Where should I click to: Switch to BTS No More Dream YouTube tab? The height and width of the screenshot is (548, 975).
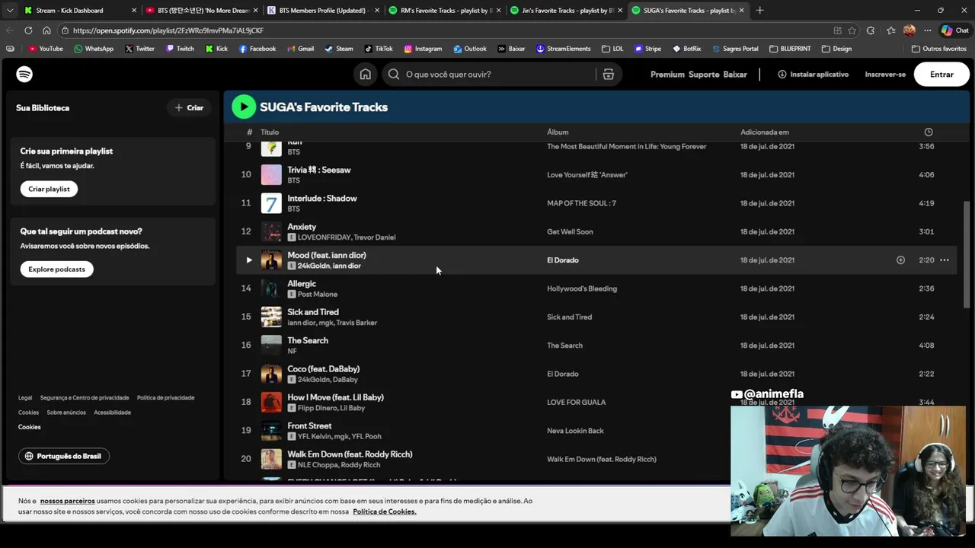click(202, 11)
